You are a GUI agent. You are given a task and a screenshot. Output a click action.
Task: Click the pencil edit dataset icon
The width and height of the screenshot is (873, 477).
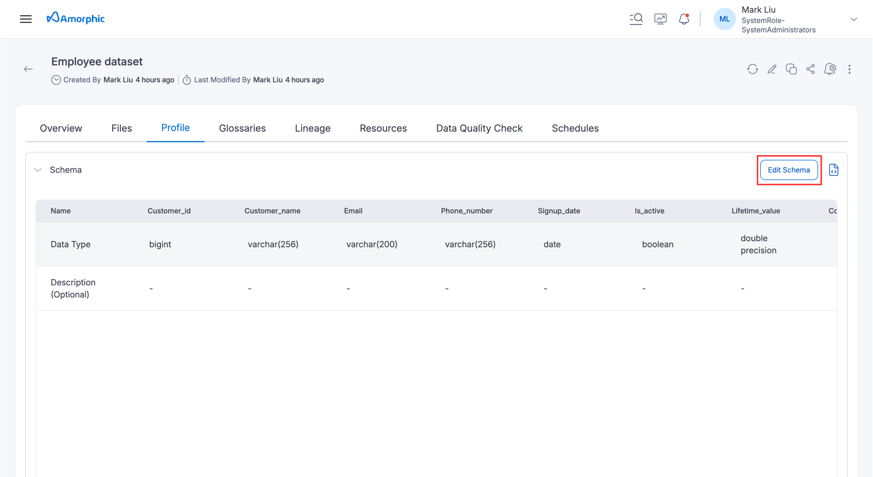[x=772, y=69]
